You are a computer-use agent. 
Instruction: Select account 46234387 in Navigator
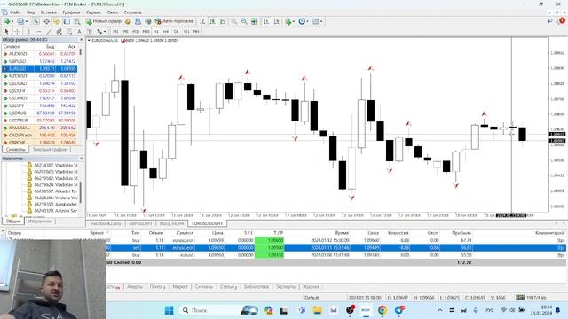click(x=51, y=166)
